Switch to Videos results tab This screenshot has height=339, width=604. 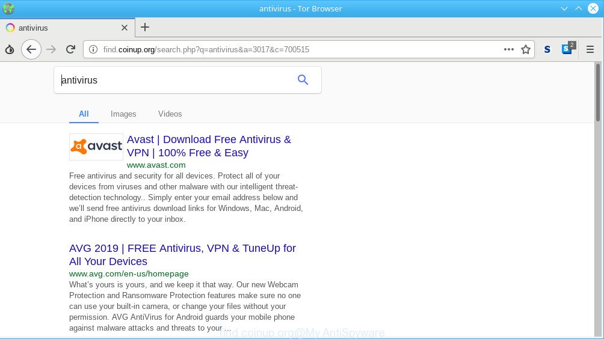pyautogui.click(x=170, y=114)
